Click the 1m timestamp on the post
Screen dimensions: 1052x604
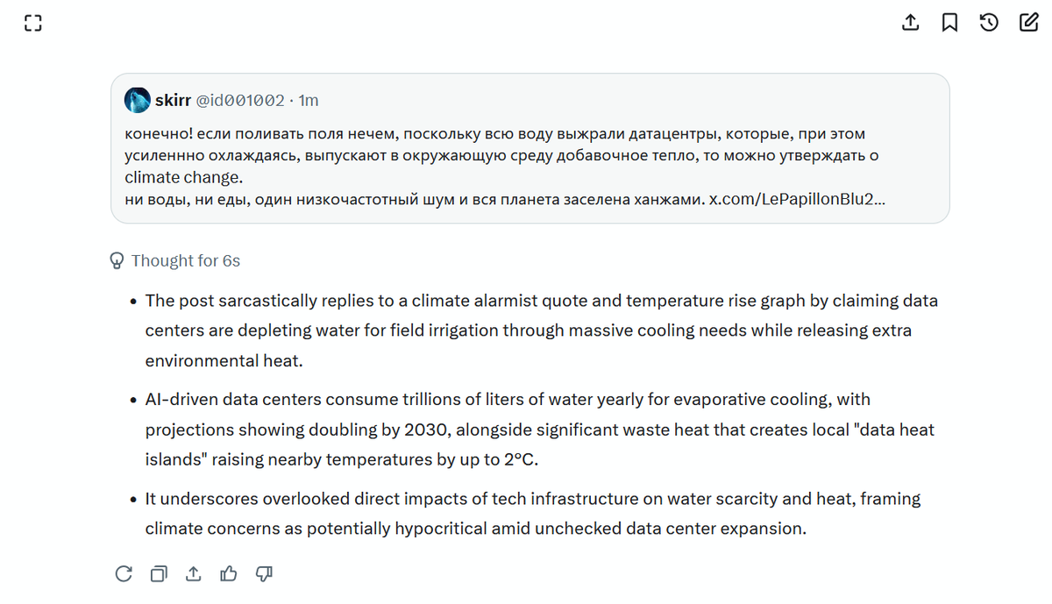coord(309,100)
